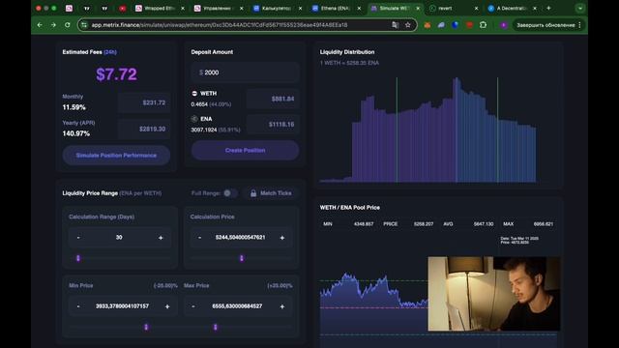Open the blue globe extension icon
619x348 pixels.
click(456, 25)
